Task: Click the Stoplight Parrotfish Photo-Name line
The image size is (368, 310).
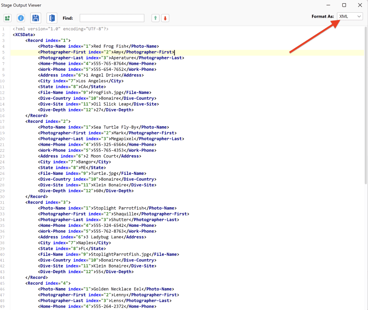Action: pyautogui.click(x=107, y=208)
